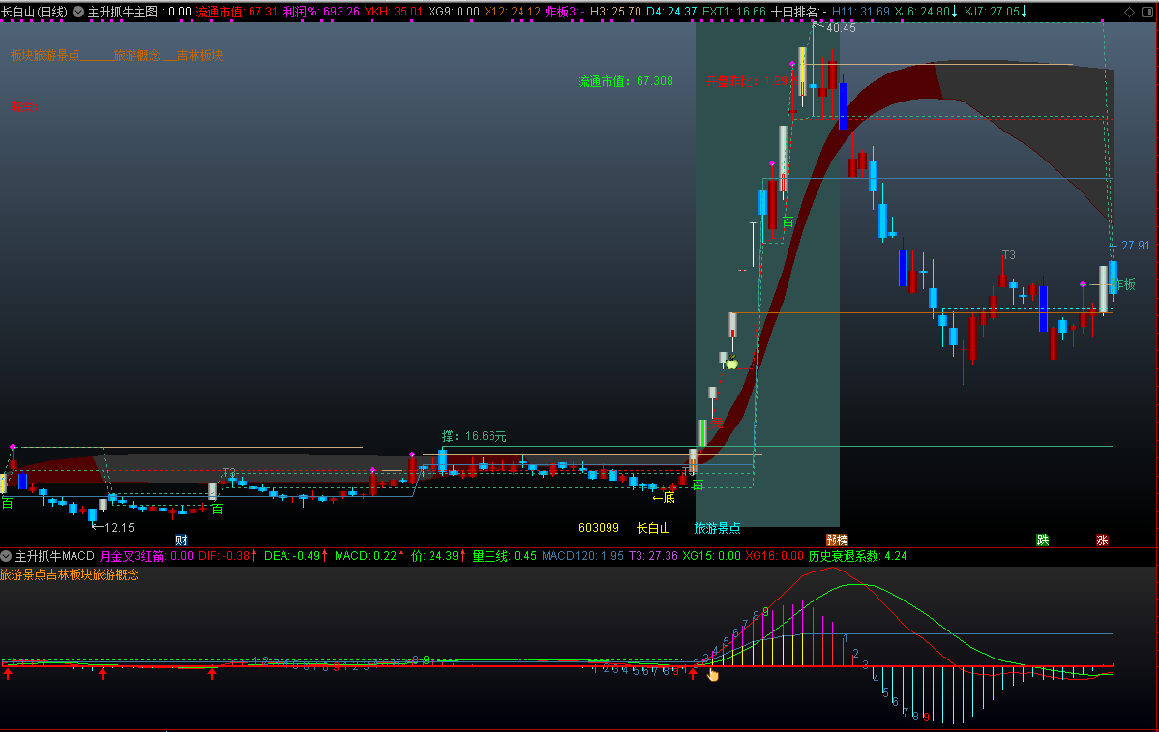
Task: Click the green 百 marker beside the tall red candle
Action: coord(788,221)
